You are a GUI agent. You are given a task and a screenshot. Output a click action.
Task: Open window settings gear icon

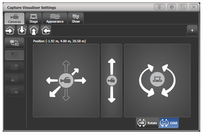pyautogui.click(x=172, y=7)
